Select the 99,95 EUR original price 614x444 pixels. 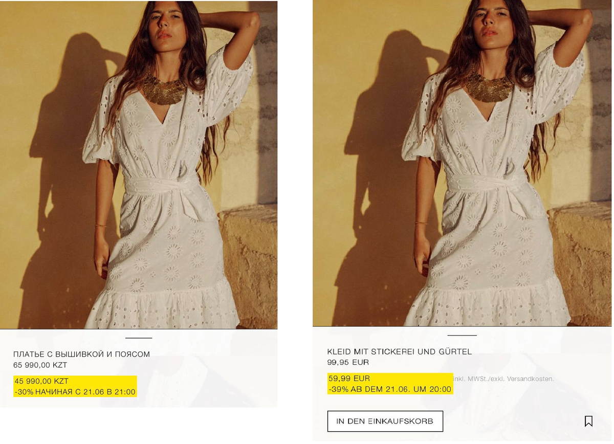348,362
